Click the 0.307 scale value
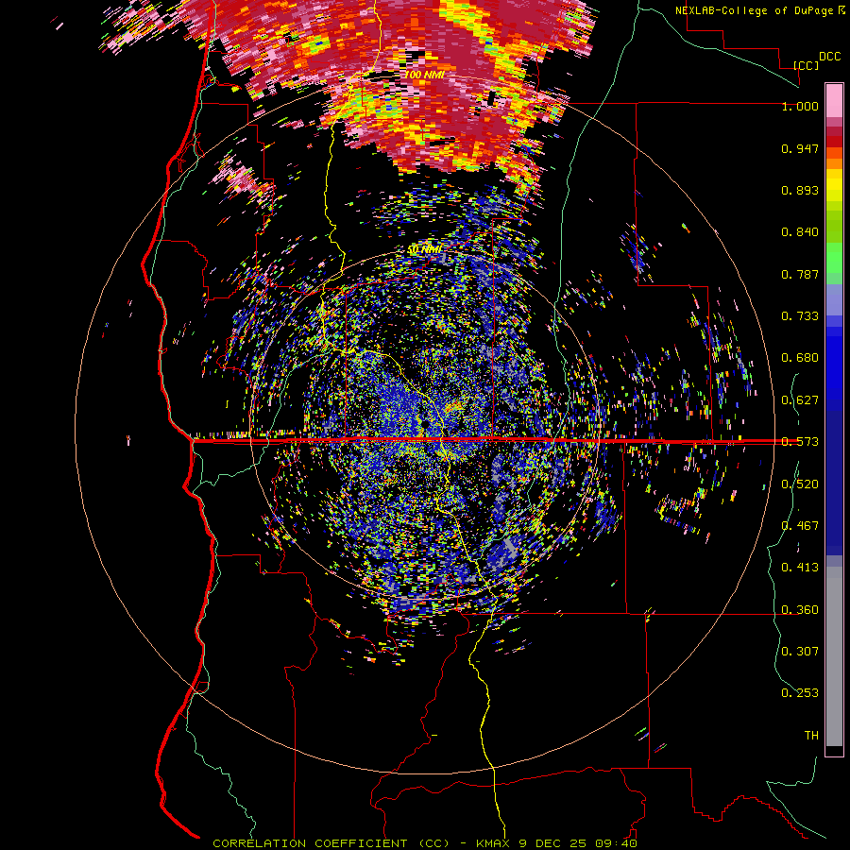This screenshot has height=850, width=850. 800,652
